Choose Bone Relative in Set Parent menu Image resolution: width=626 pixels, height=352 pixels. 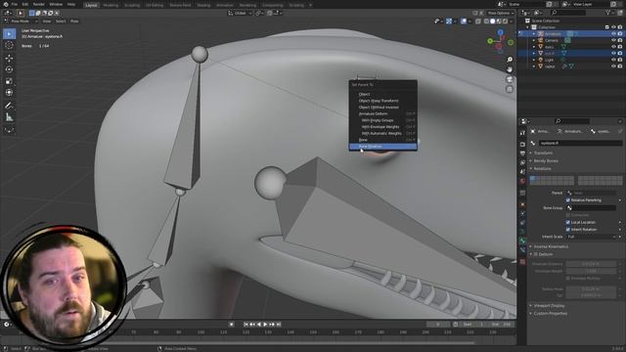pos(382,147)
